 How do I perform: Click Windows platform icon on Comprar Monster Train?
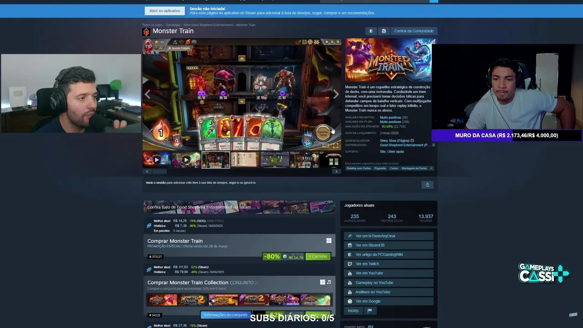tap(329, 241)
